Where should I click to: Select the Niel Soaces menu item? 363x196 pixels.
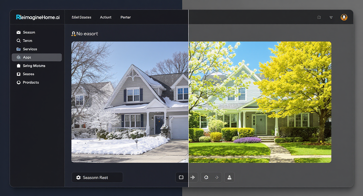[81, 17]
